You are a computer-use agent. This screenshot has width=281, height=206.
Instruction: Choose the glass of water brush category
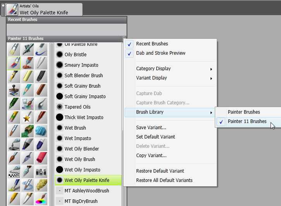[27, 103]
